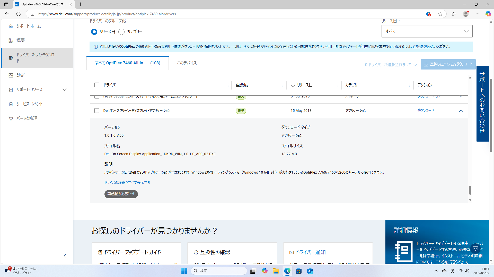Open 互換性の確認 card
Viewport: 494px width, 277px height.
[x=215, y=252]
